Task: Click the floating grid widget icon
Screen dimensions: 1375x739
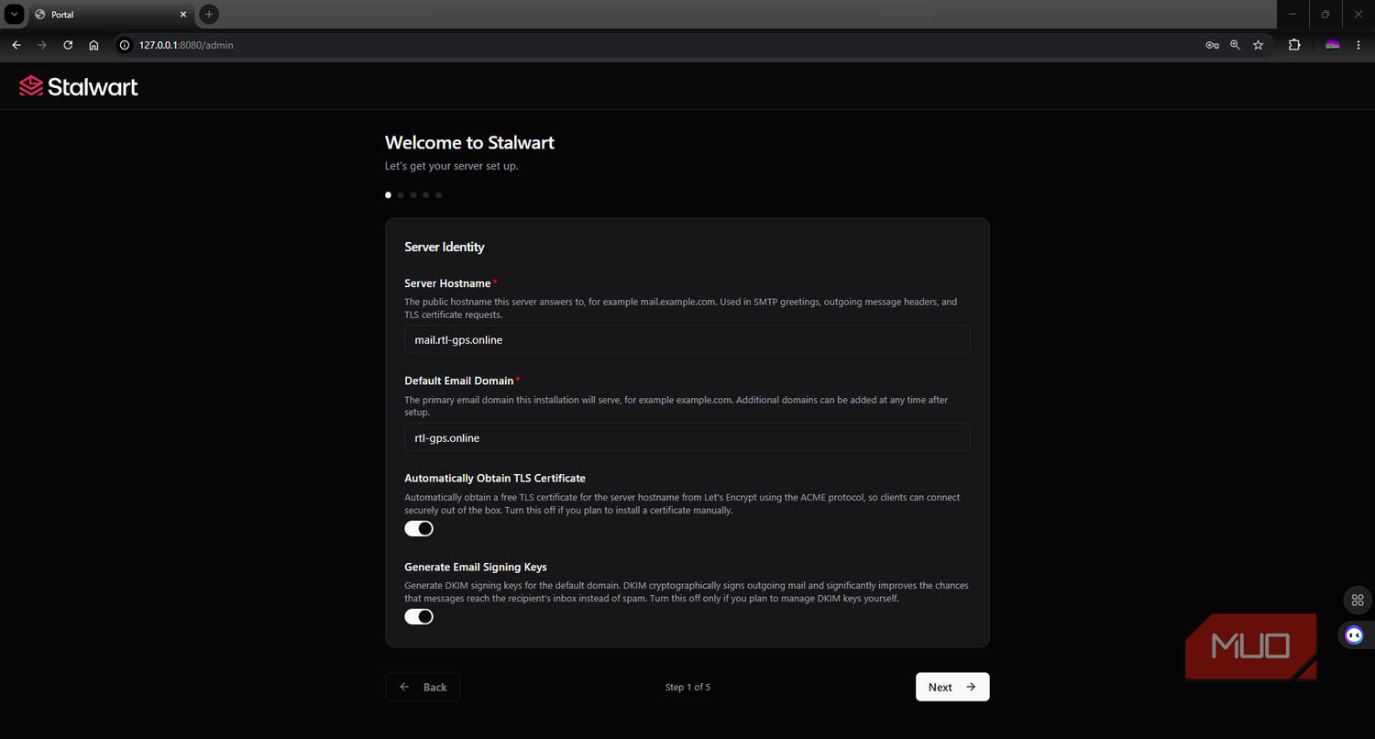Action: 1357,601
